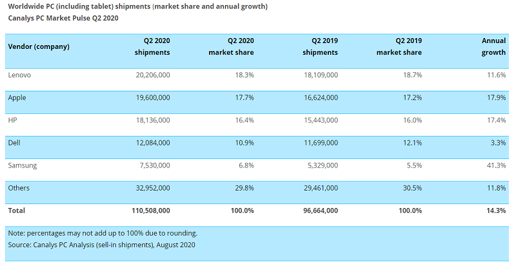This screenshot has width=516, height=264.
Task: Select Samsung's Q2 2020 share 6.8%
Action: tap(246, 165)
